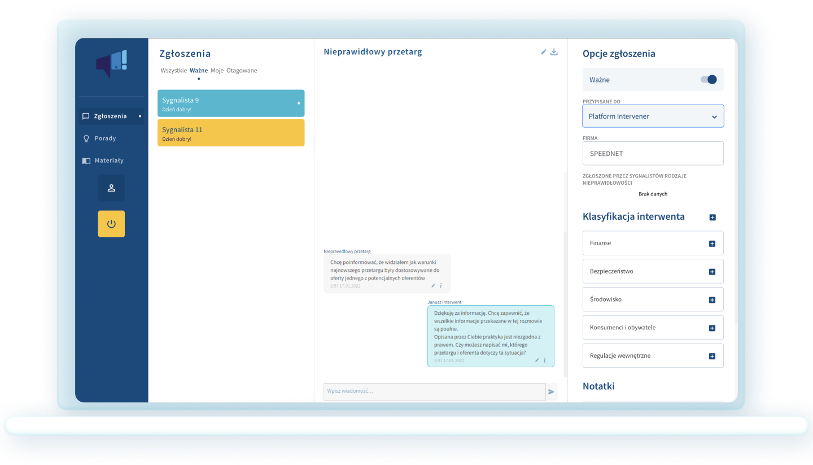The height and width of the screenshot is (465, 813).
Task: Click the Notatki heading
Action: click(598, 386)
